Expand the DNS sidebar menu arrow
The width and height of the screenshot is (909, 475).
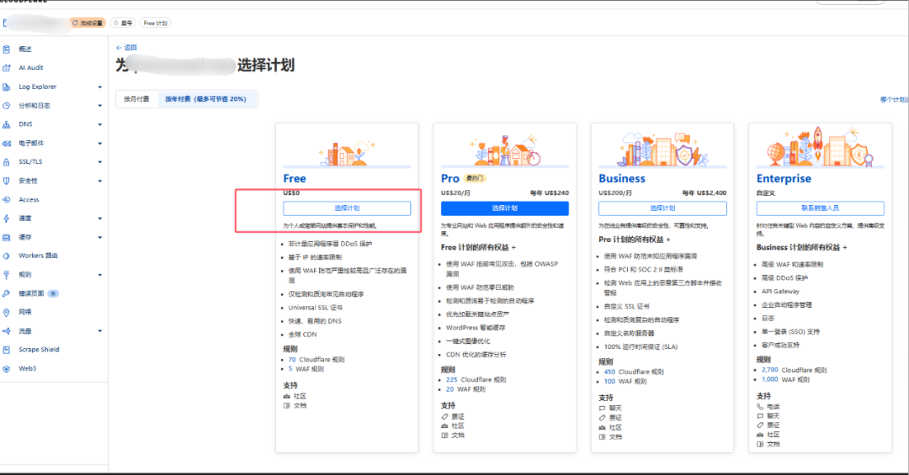click(x=99, y=124)
